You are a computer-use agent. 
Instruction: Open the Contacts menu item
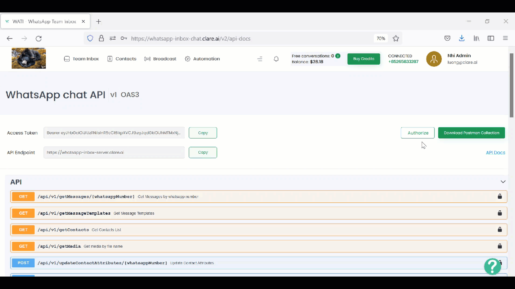(x=122, y=59)
